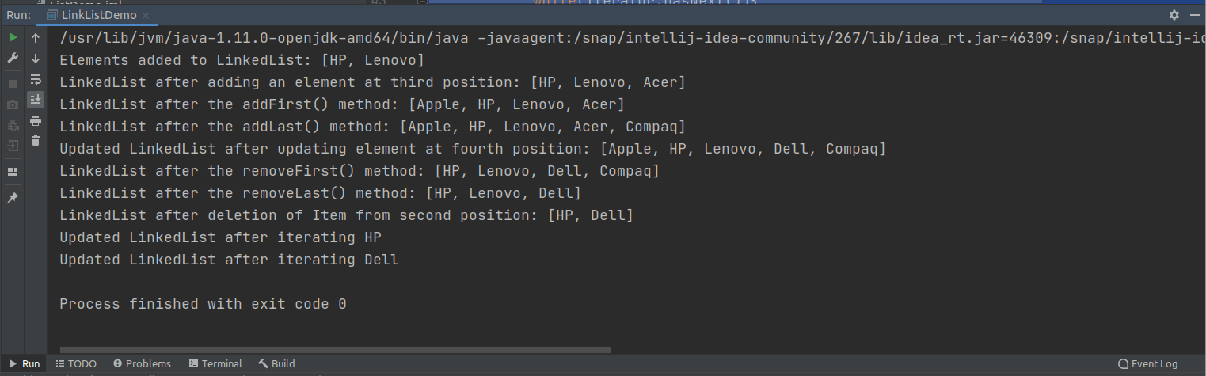Open Run window options gear menu

[1174, 15]
